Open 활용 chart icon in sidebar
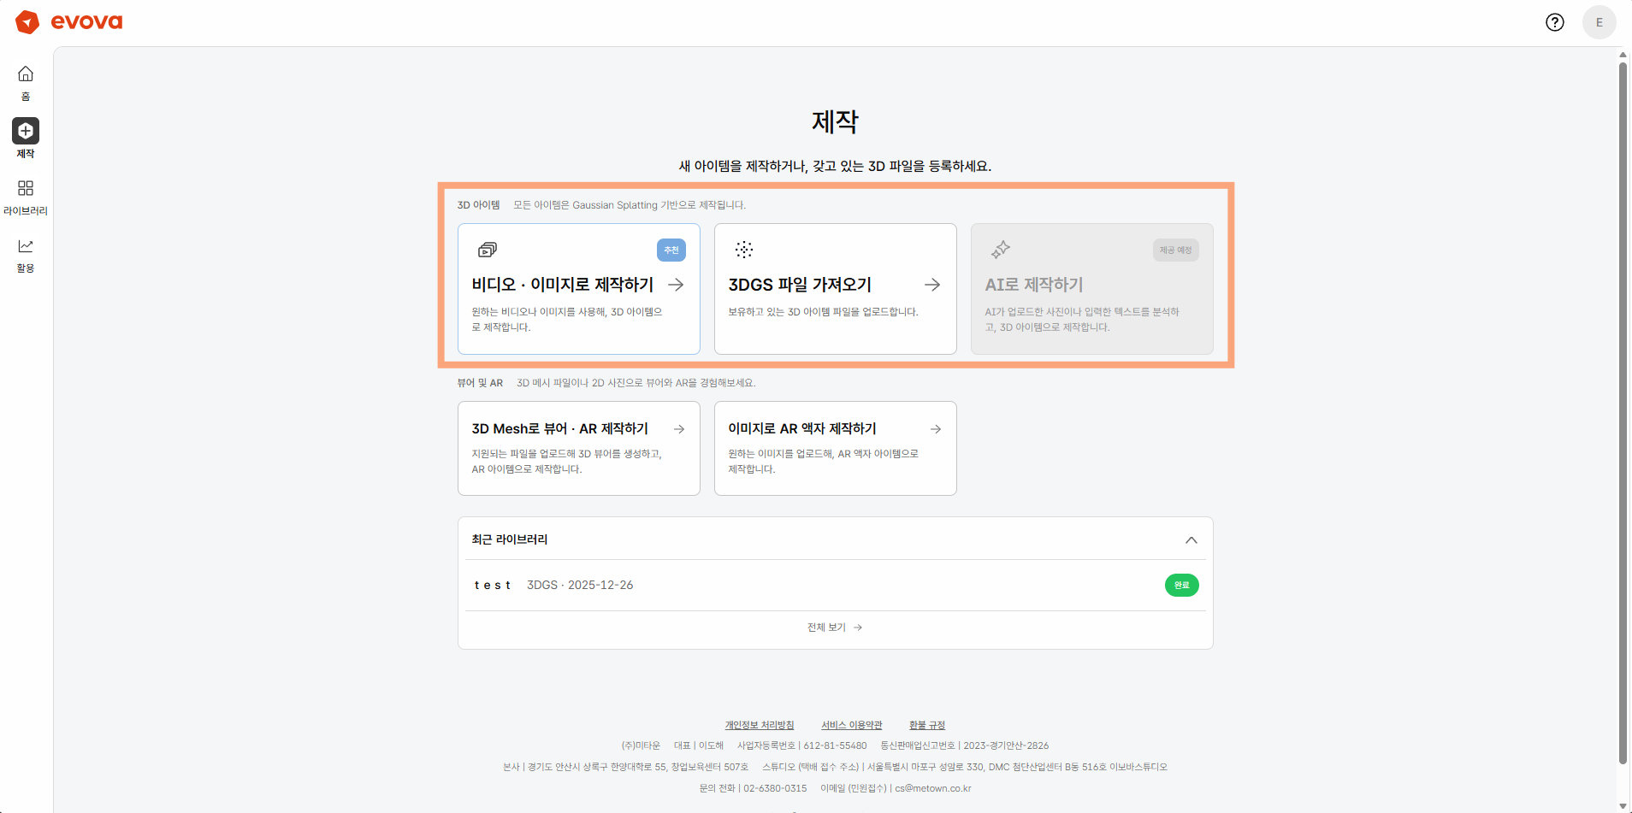The height and width of the screenshot is (813, 1632). coord(26,246)
